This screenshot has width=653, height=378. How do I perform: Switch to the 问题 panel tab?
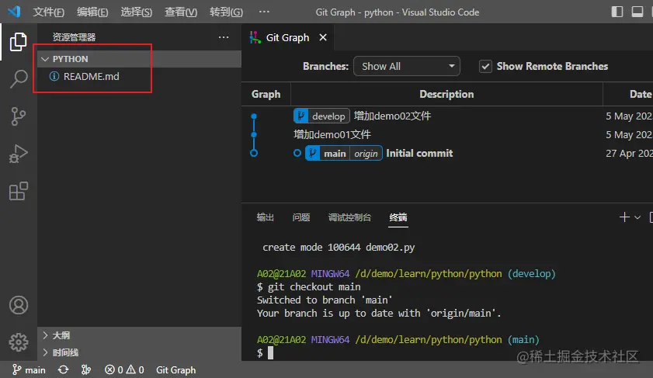tap(301, 217)
